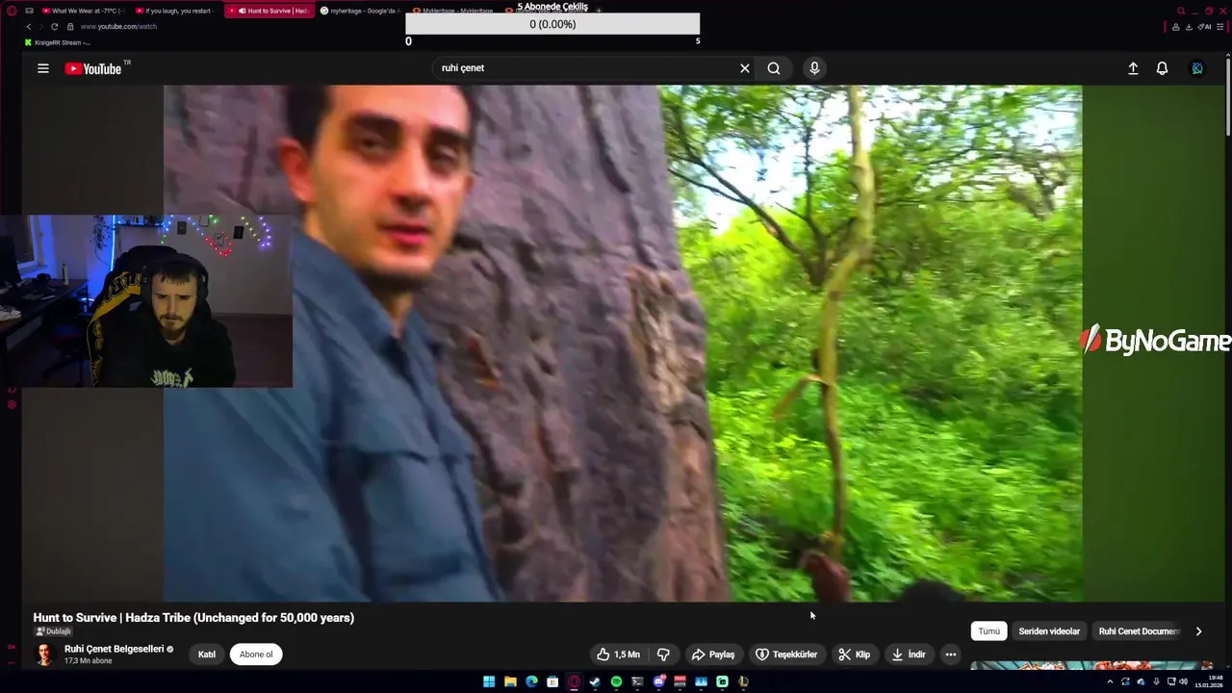Select the Tümü filter chip

pos(988,631)
